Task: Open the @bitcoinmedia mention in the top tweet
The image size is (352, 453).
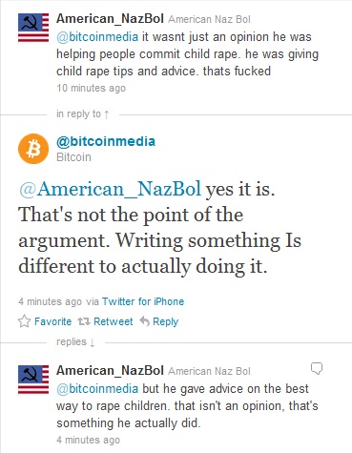Action: (97, 37)
